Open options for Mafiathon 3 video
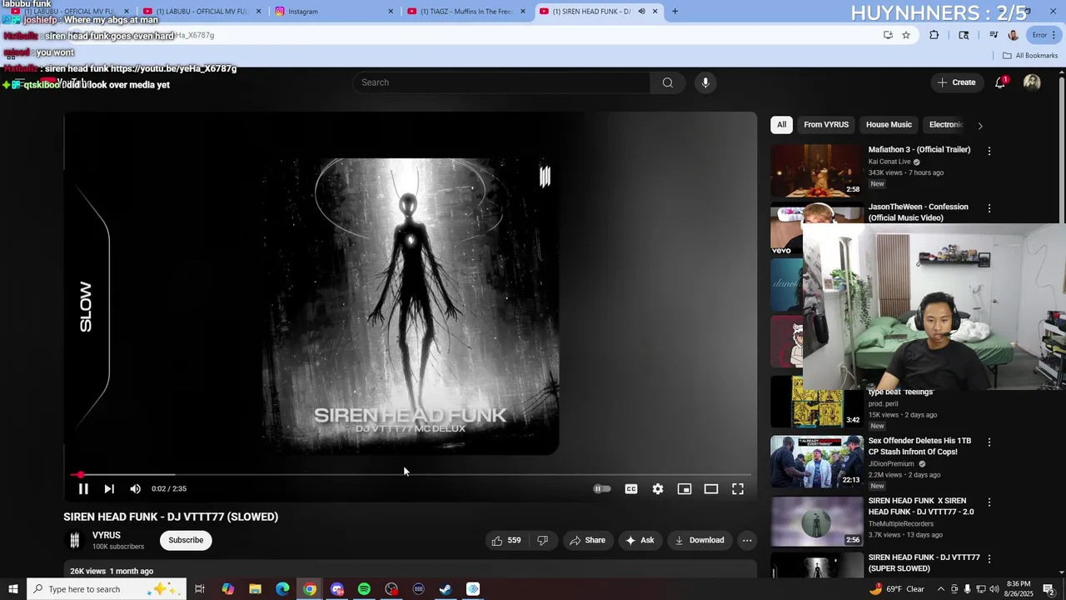The width and height of the screenshot is (1066, 600). [989, 151]
